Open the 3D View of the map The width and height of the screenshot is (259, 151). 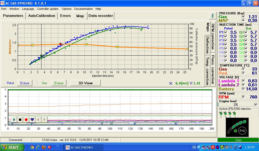click(x=85, y=83)
